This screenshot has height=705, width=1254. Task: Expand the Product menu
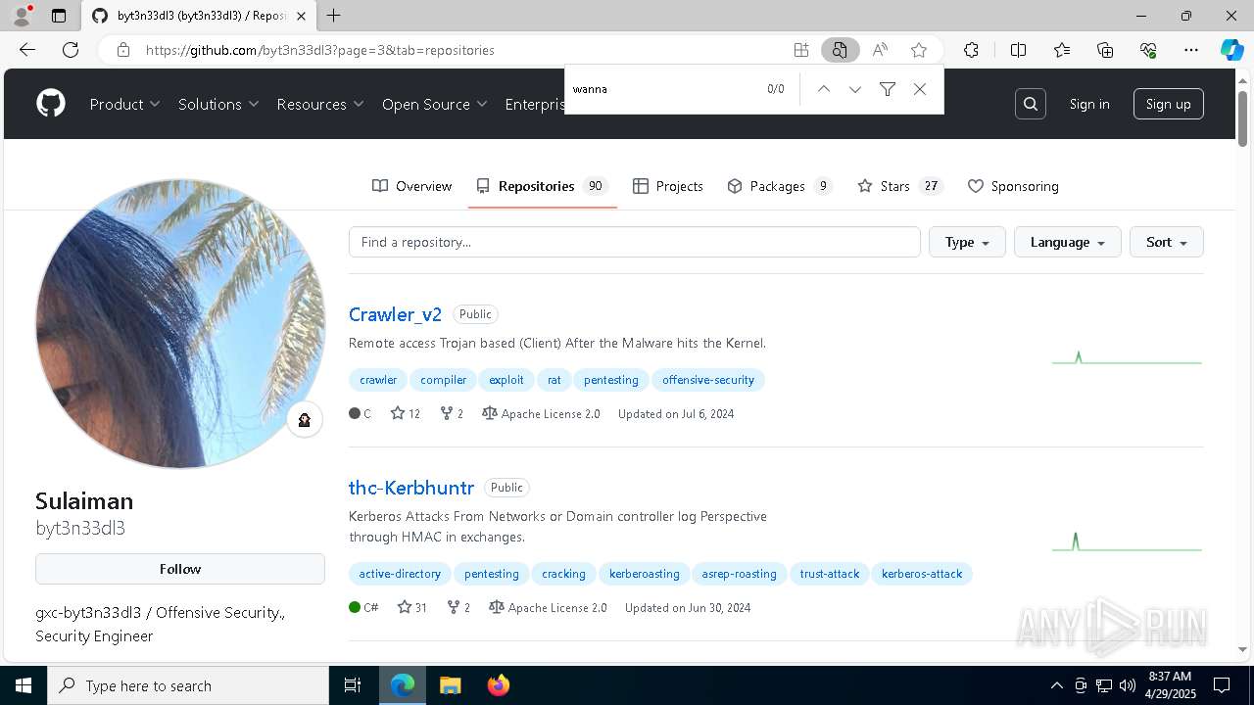pos(125,104)
